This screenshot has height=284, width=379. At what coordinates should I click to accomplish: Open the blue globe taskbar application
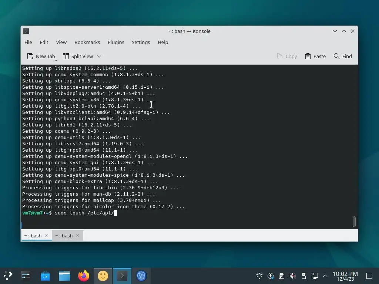[141, 275]
